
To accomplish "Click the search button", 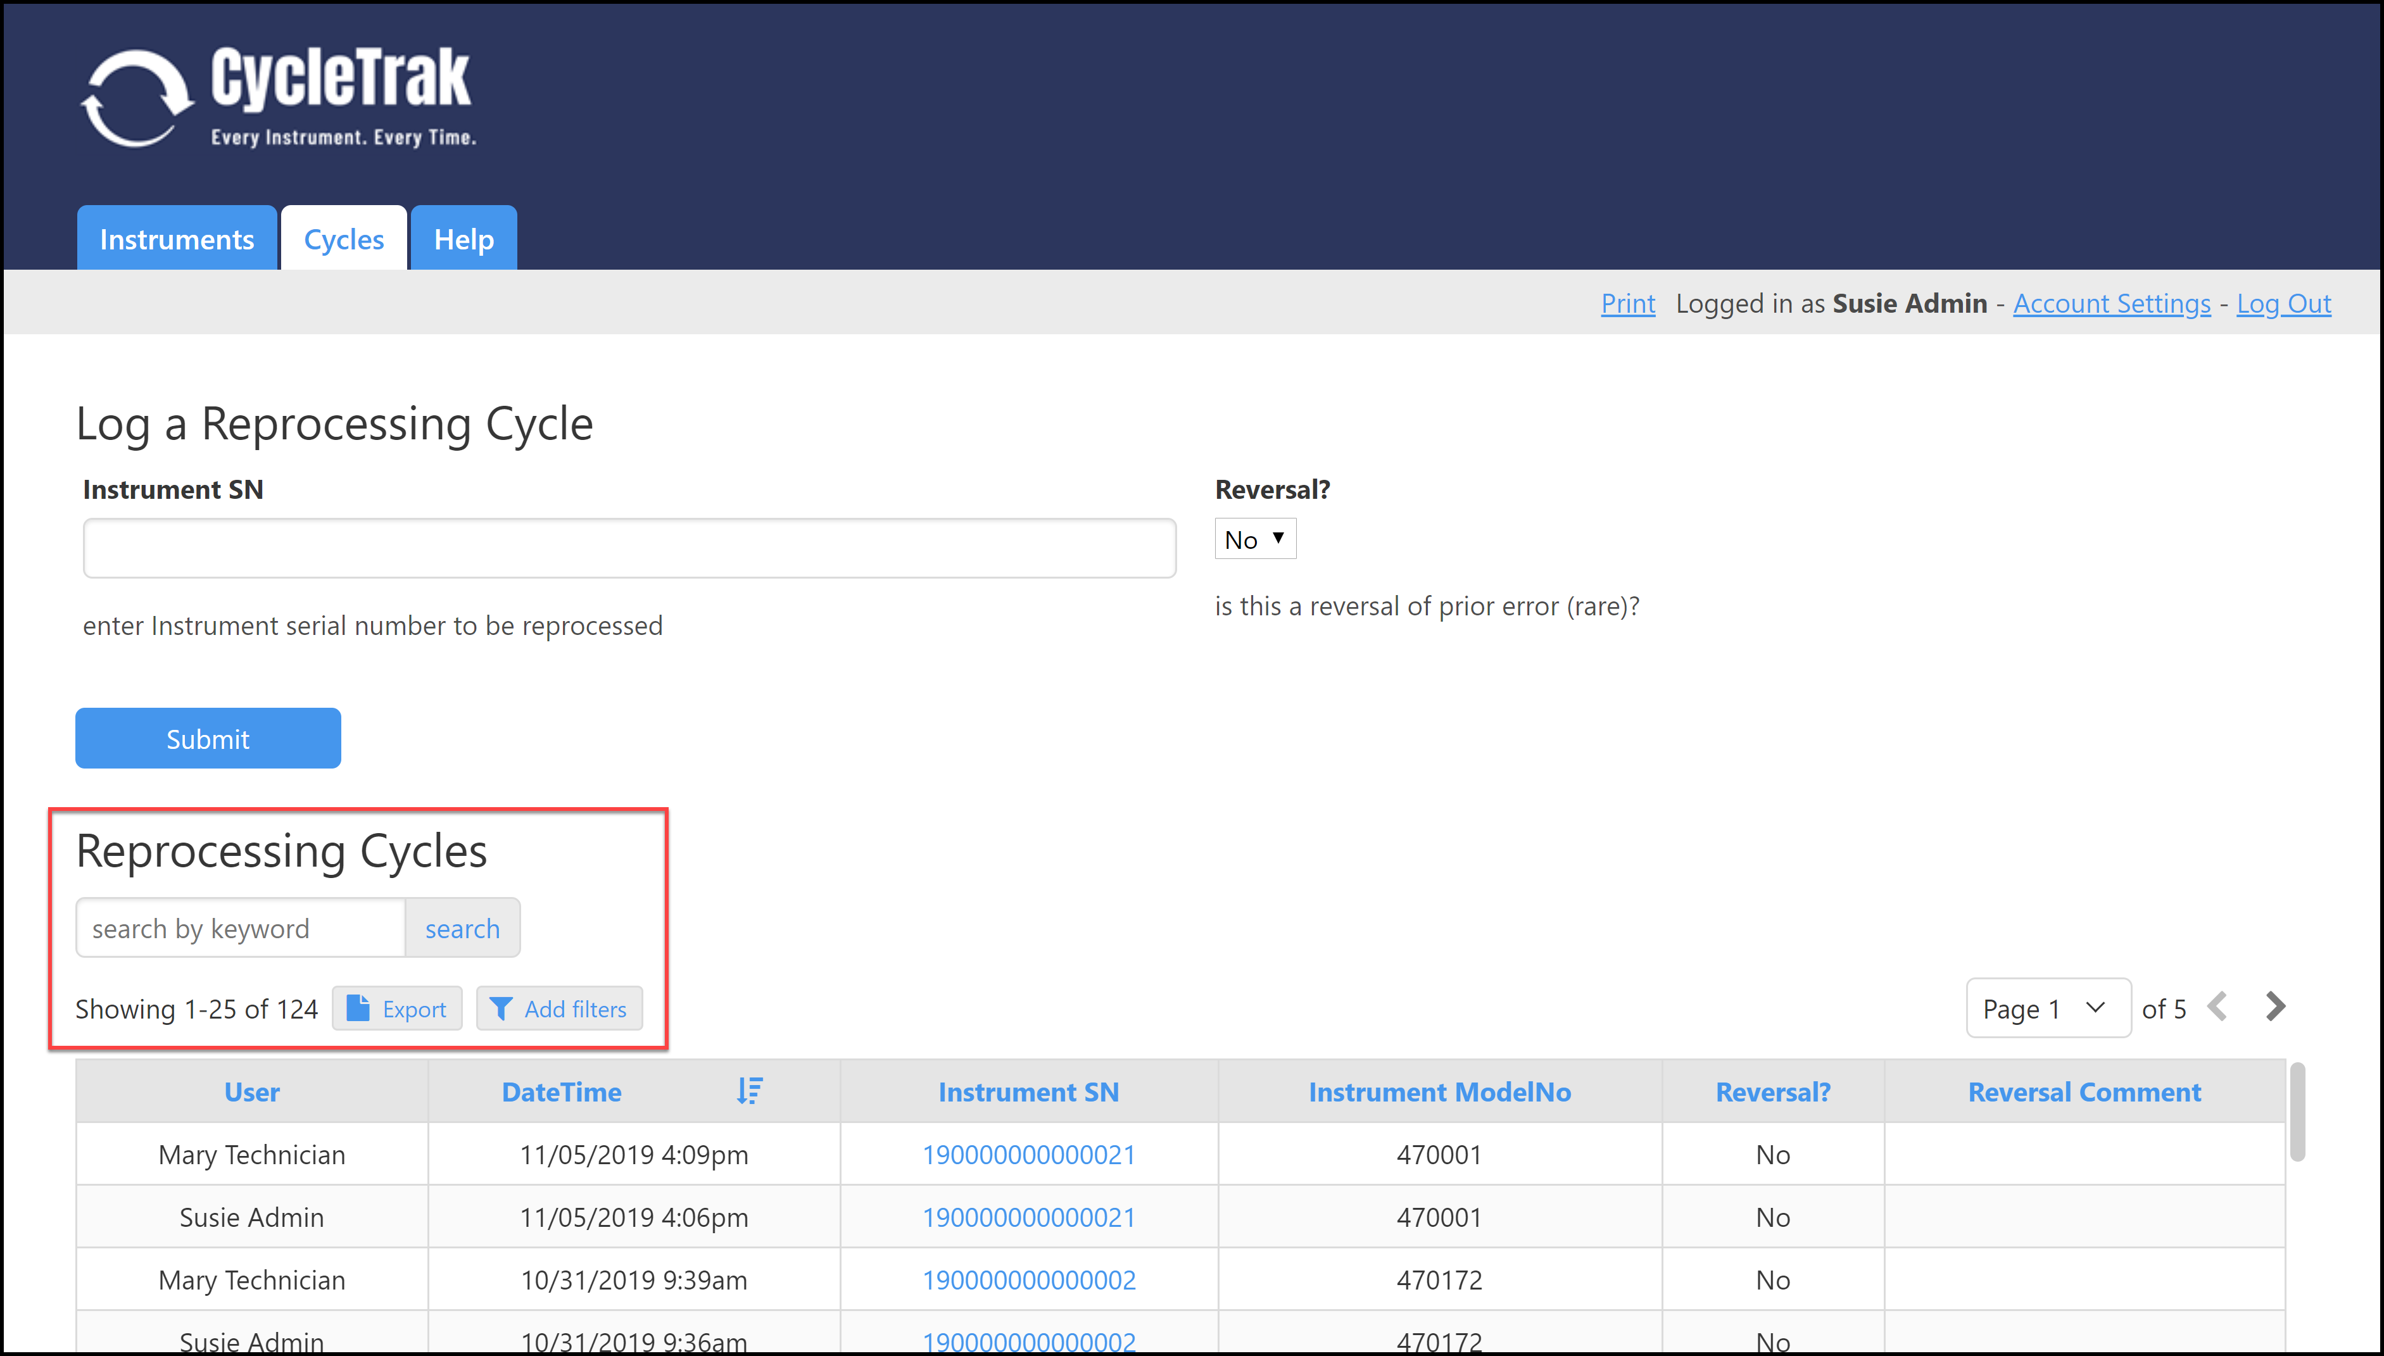I will click(462, 929).
